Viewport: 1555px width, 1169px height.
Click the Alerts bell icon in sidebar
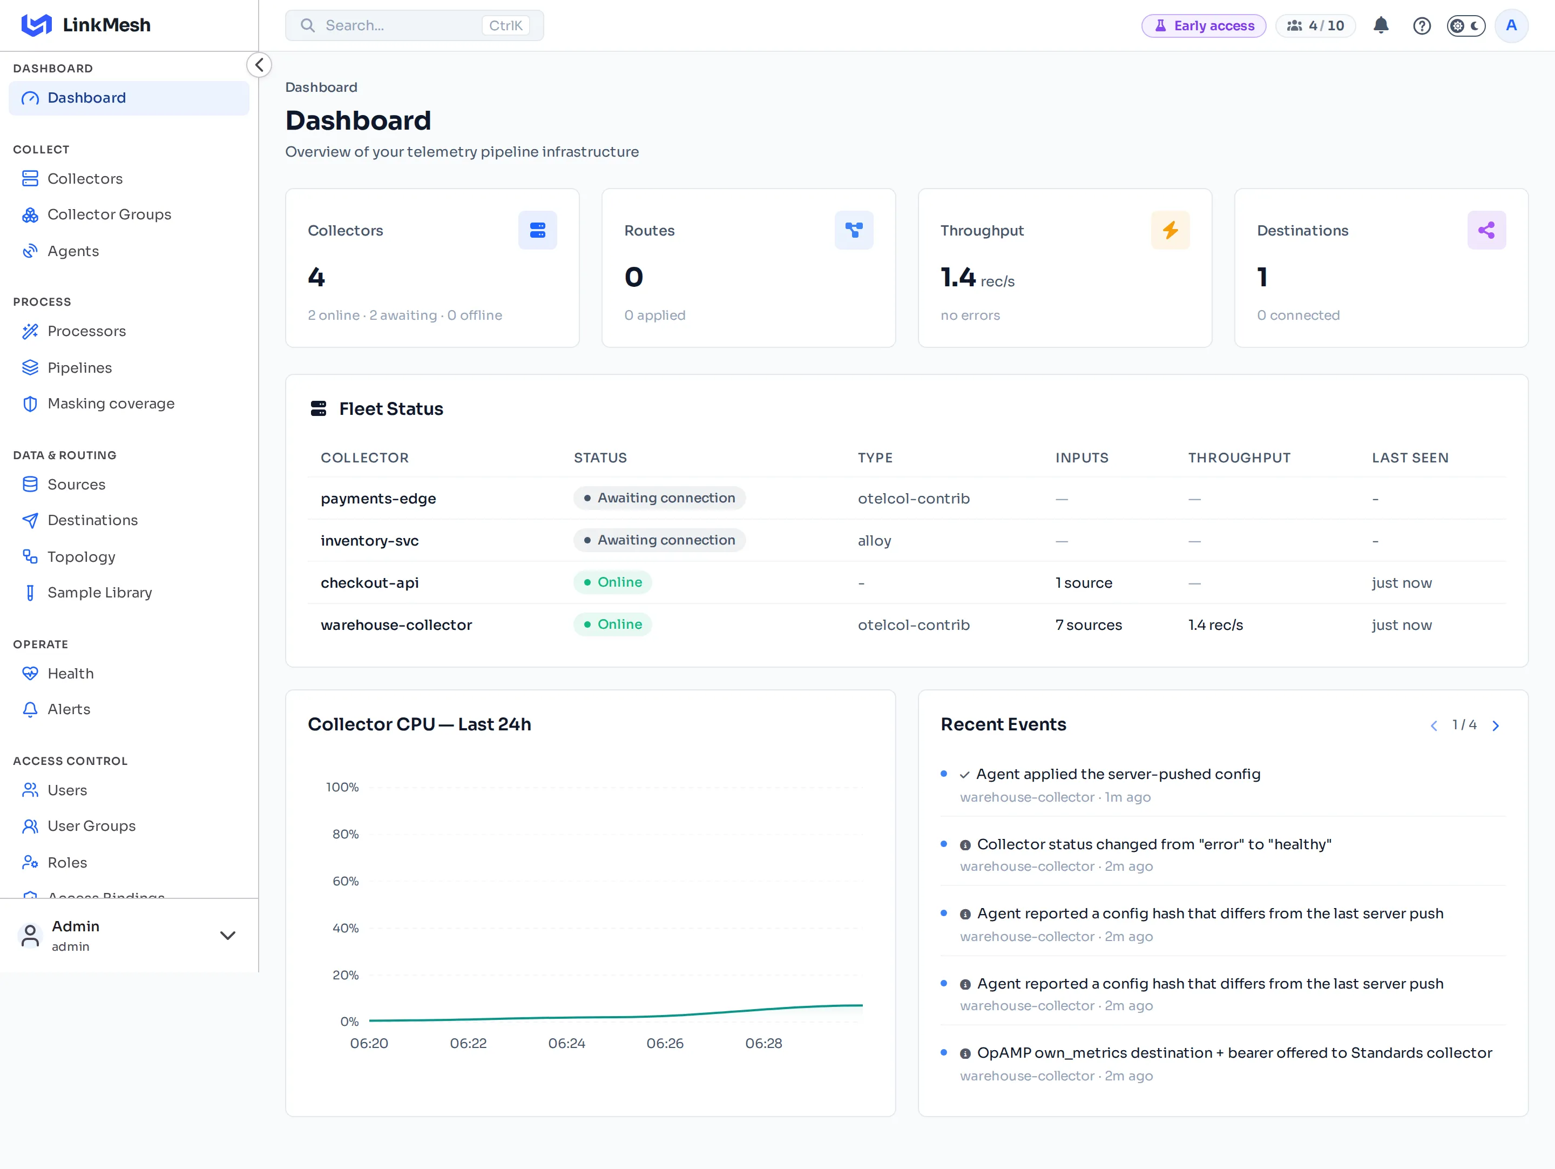tap(30, 710)
